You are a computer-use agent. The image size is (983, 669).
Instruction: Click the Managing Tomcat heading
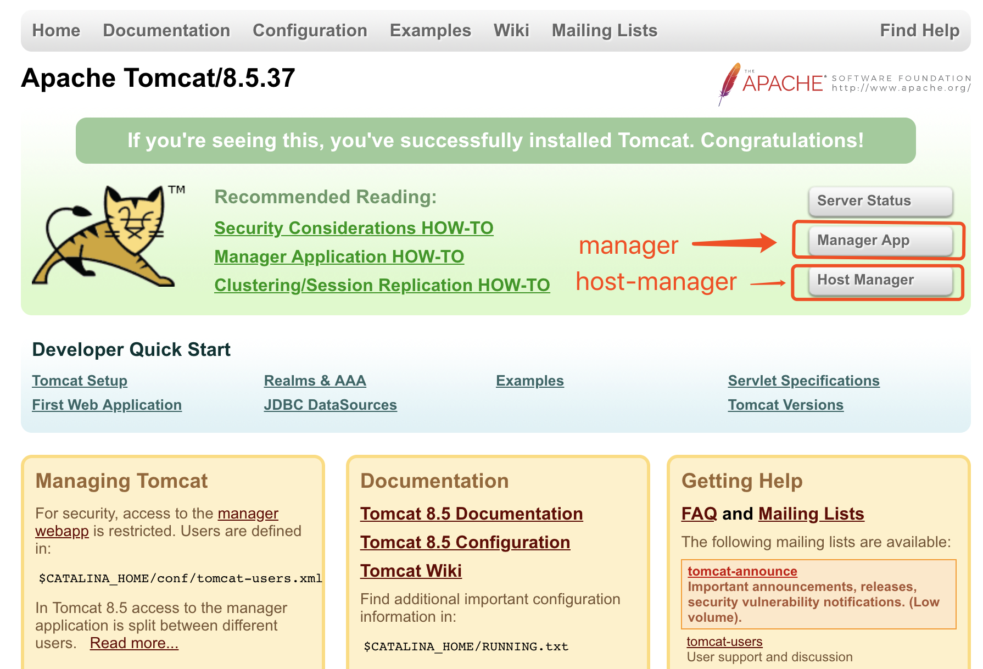pyautogui.click(x=121, y=481)
